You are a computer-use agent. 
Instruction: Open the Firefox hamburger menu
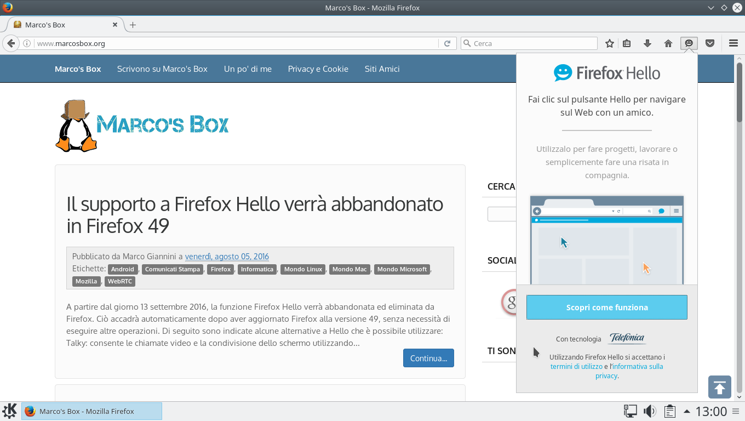point(733,43)
